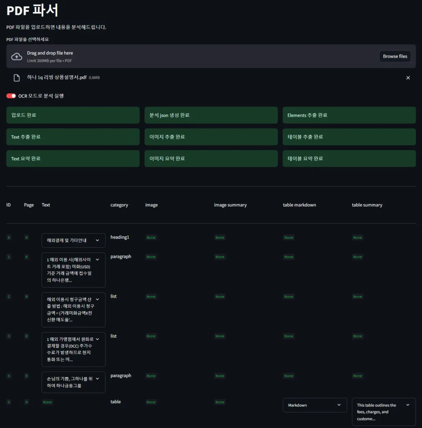Click the PDF file document icon
Image resolution: width=422 pixels, height=428 pixels.
click(17, 78)
